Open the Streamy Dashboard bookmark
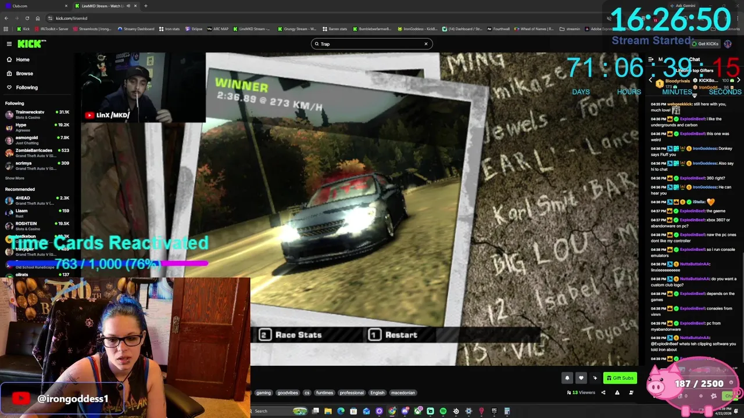The width and height of the screenshot is (744, 418). point(136,28)
